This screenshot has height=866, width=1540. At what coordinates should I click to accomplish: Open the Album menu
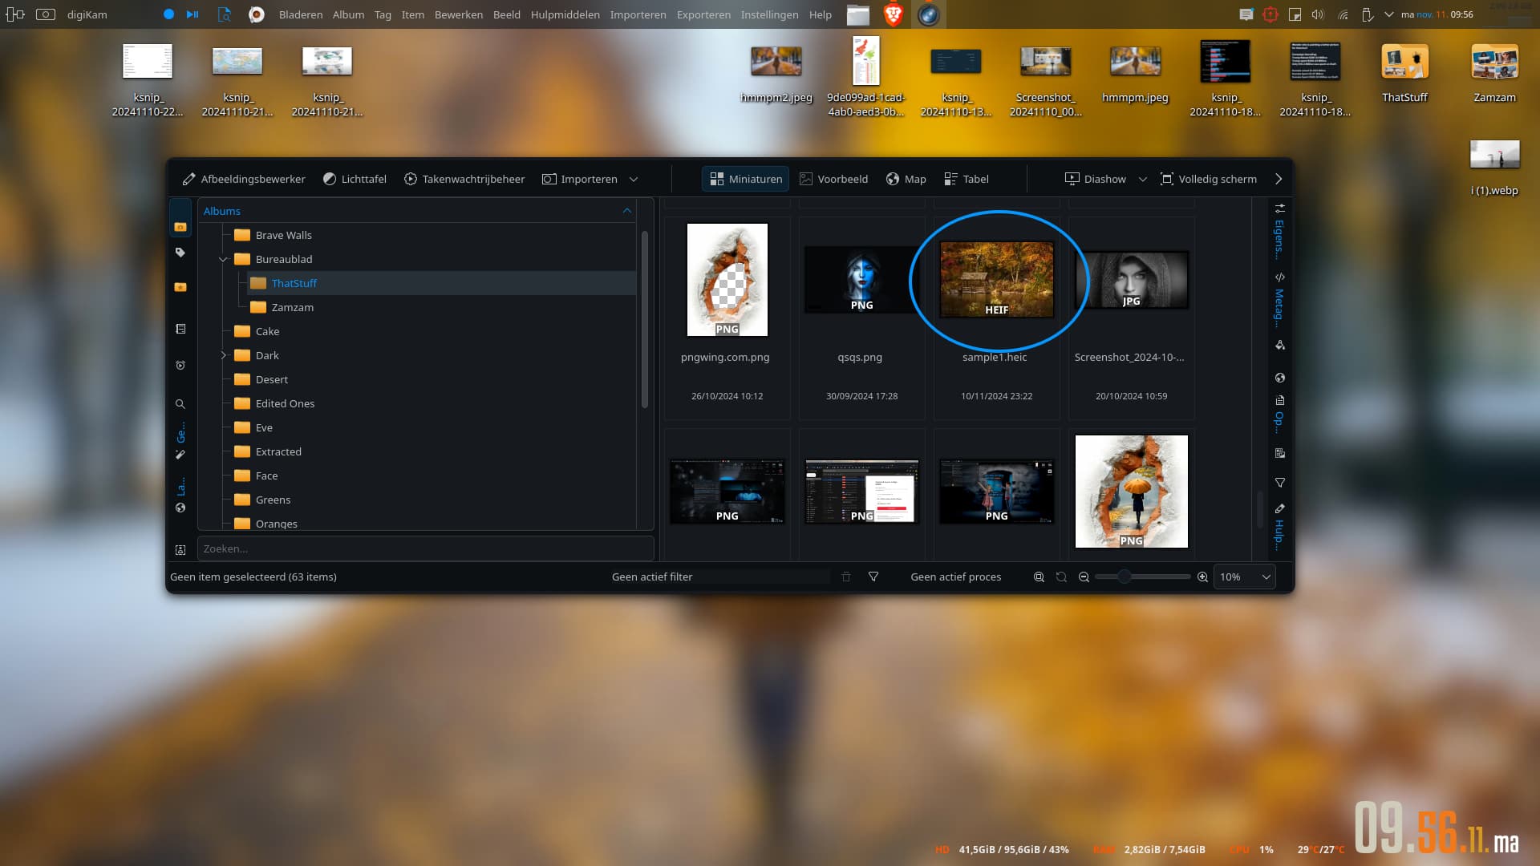click(348, 14)
